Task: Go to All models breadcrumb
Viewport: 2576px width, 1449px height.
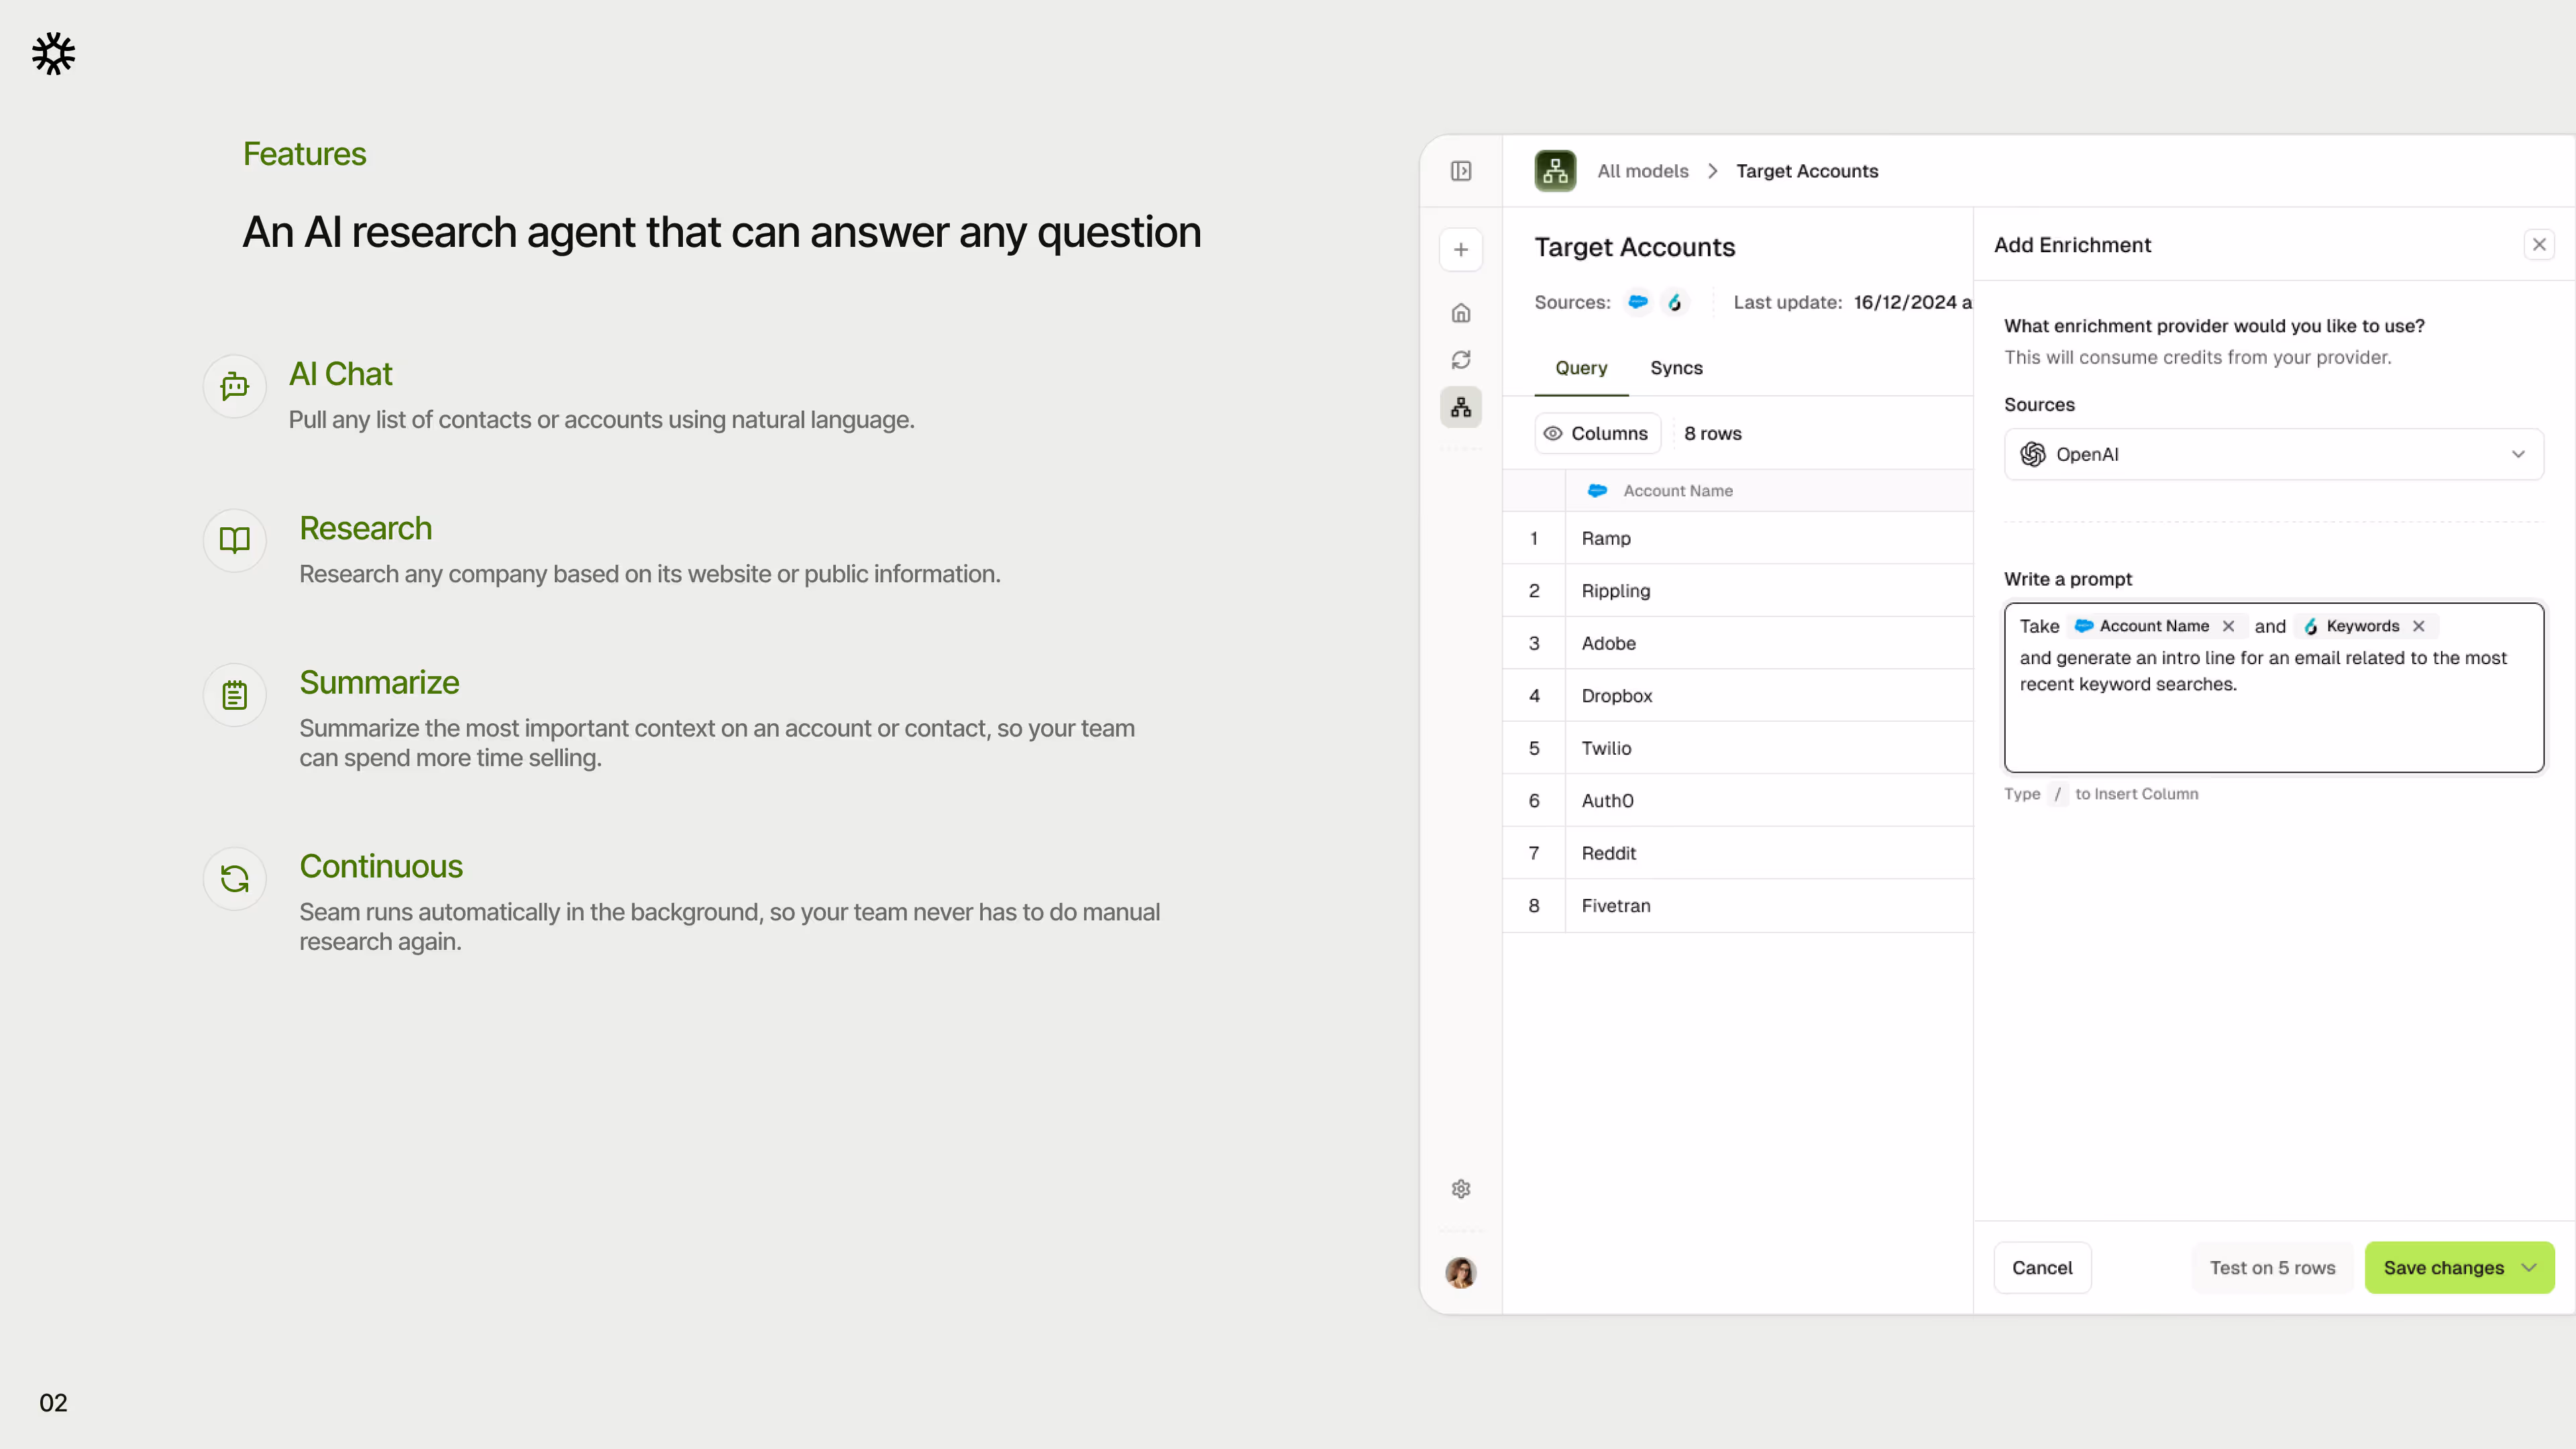Action: point(1643,171)
